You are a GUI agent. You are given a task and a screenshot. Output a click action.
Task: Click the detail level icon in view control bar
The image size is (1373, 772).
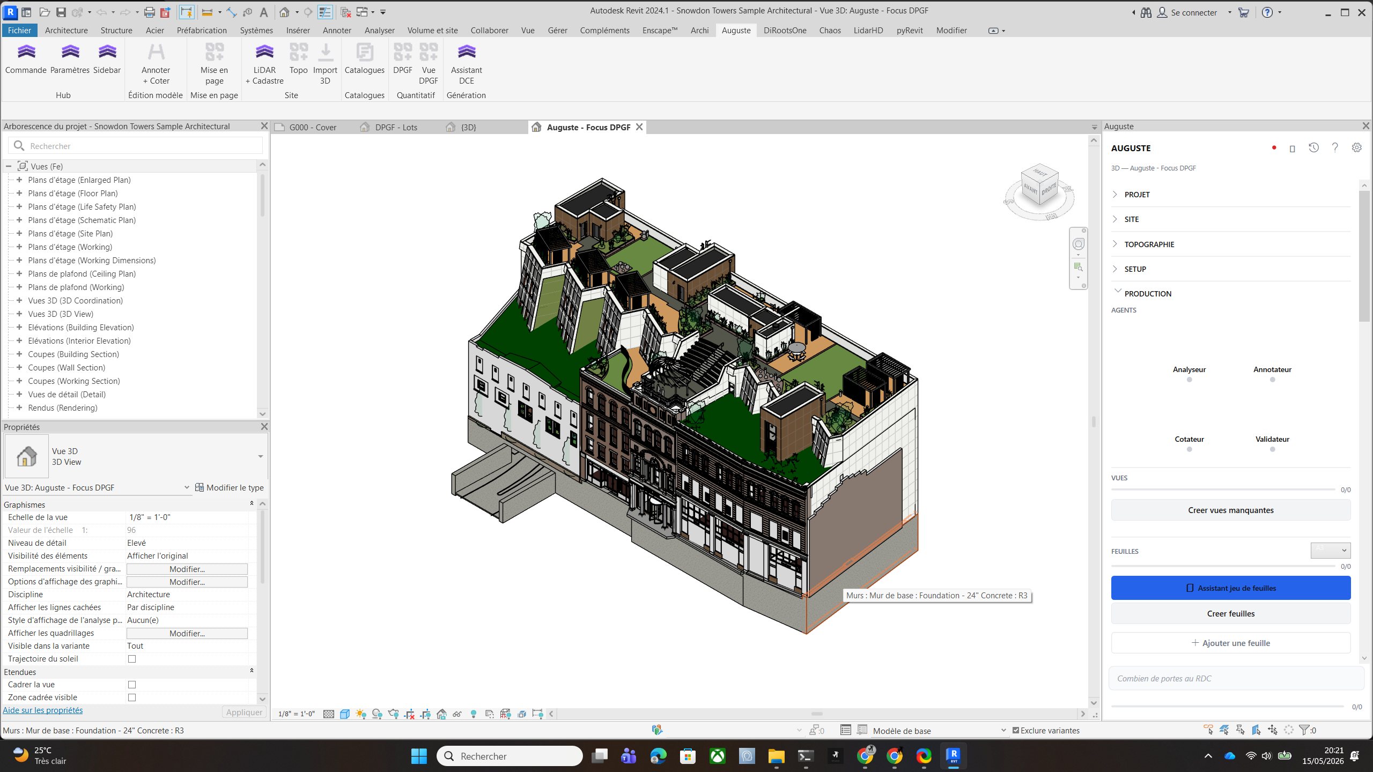(x=329, y=714)
